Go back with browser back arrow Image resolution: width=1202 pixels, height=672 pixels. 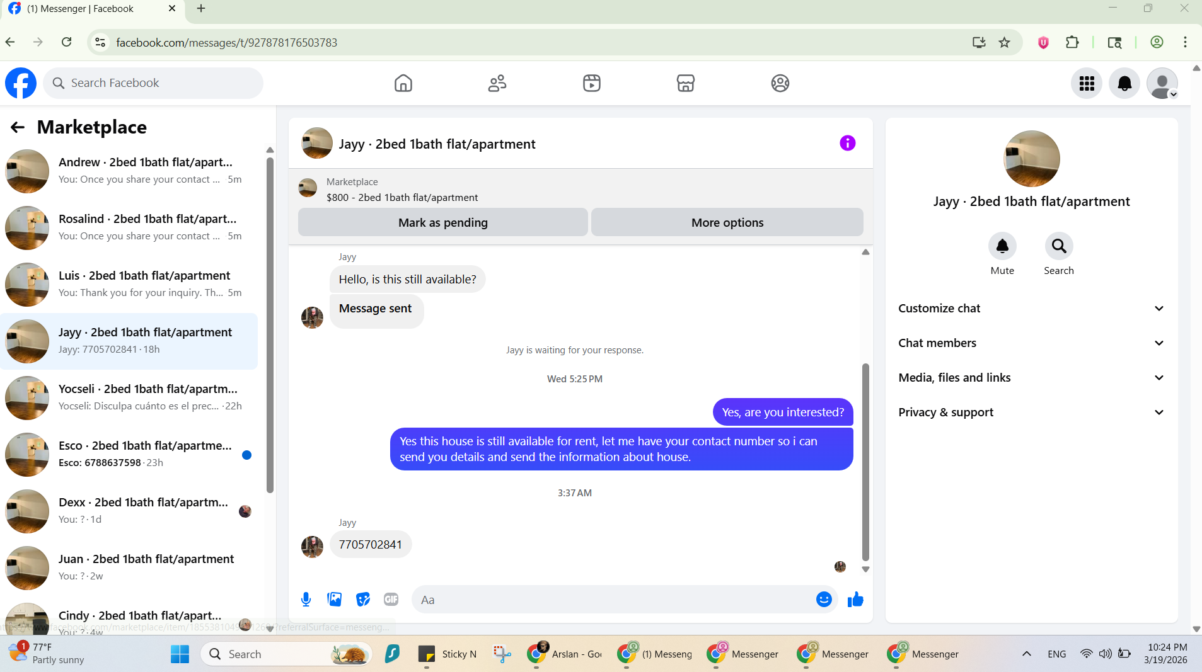point(10,42)
